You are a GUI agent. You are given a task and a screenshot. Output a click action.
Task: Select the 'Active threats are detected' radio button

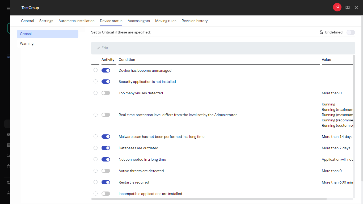coord(95,171)
